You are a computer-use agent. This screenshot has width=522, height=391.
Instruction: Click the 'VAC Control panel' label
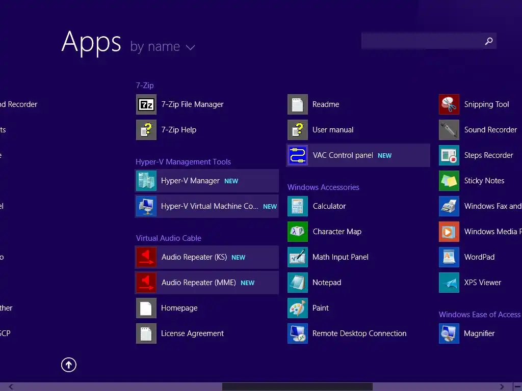(x=343, y=155)
